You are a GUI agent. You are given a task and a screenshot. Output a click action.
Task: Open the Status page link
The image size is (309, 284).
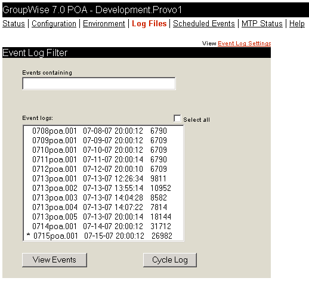(x=14, y=23)
